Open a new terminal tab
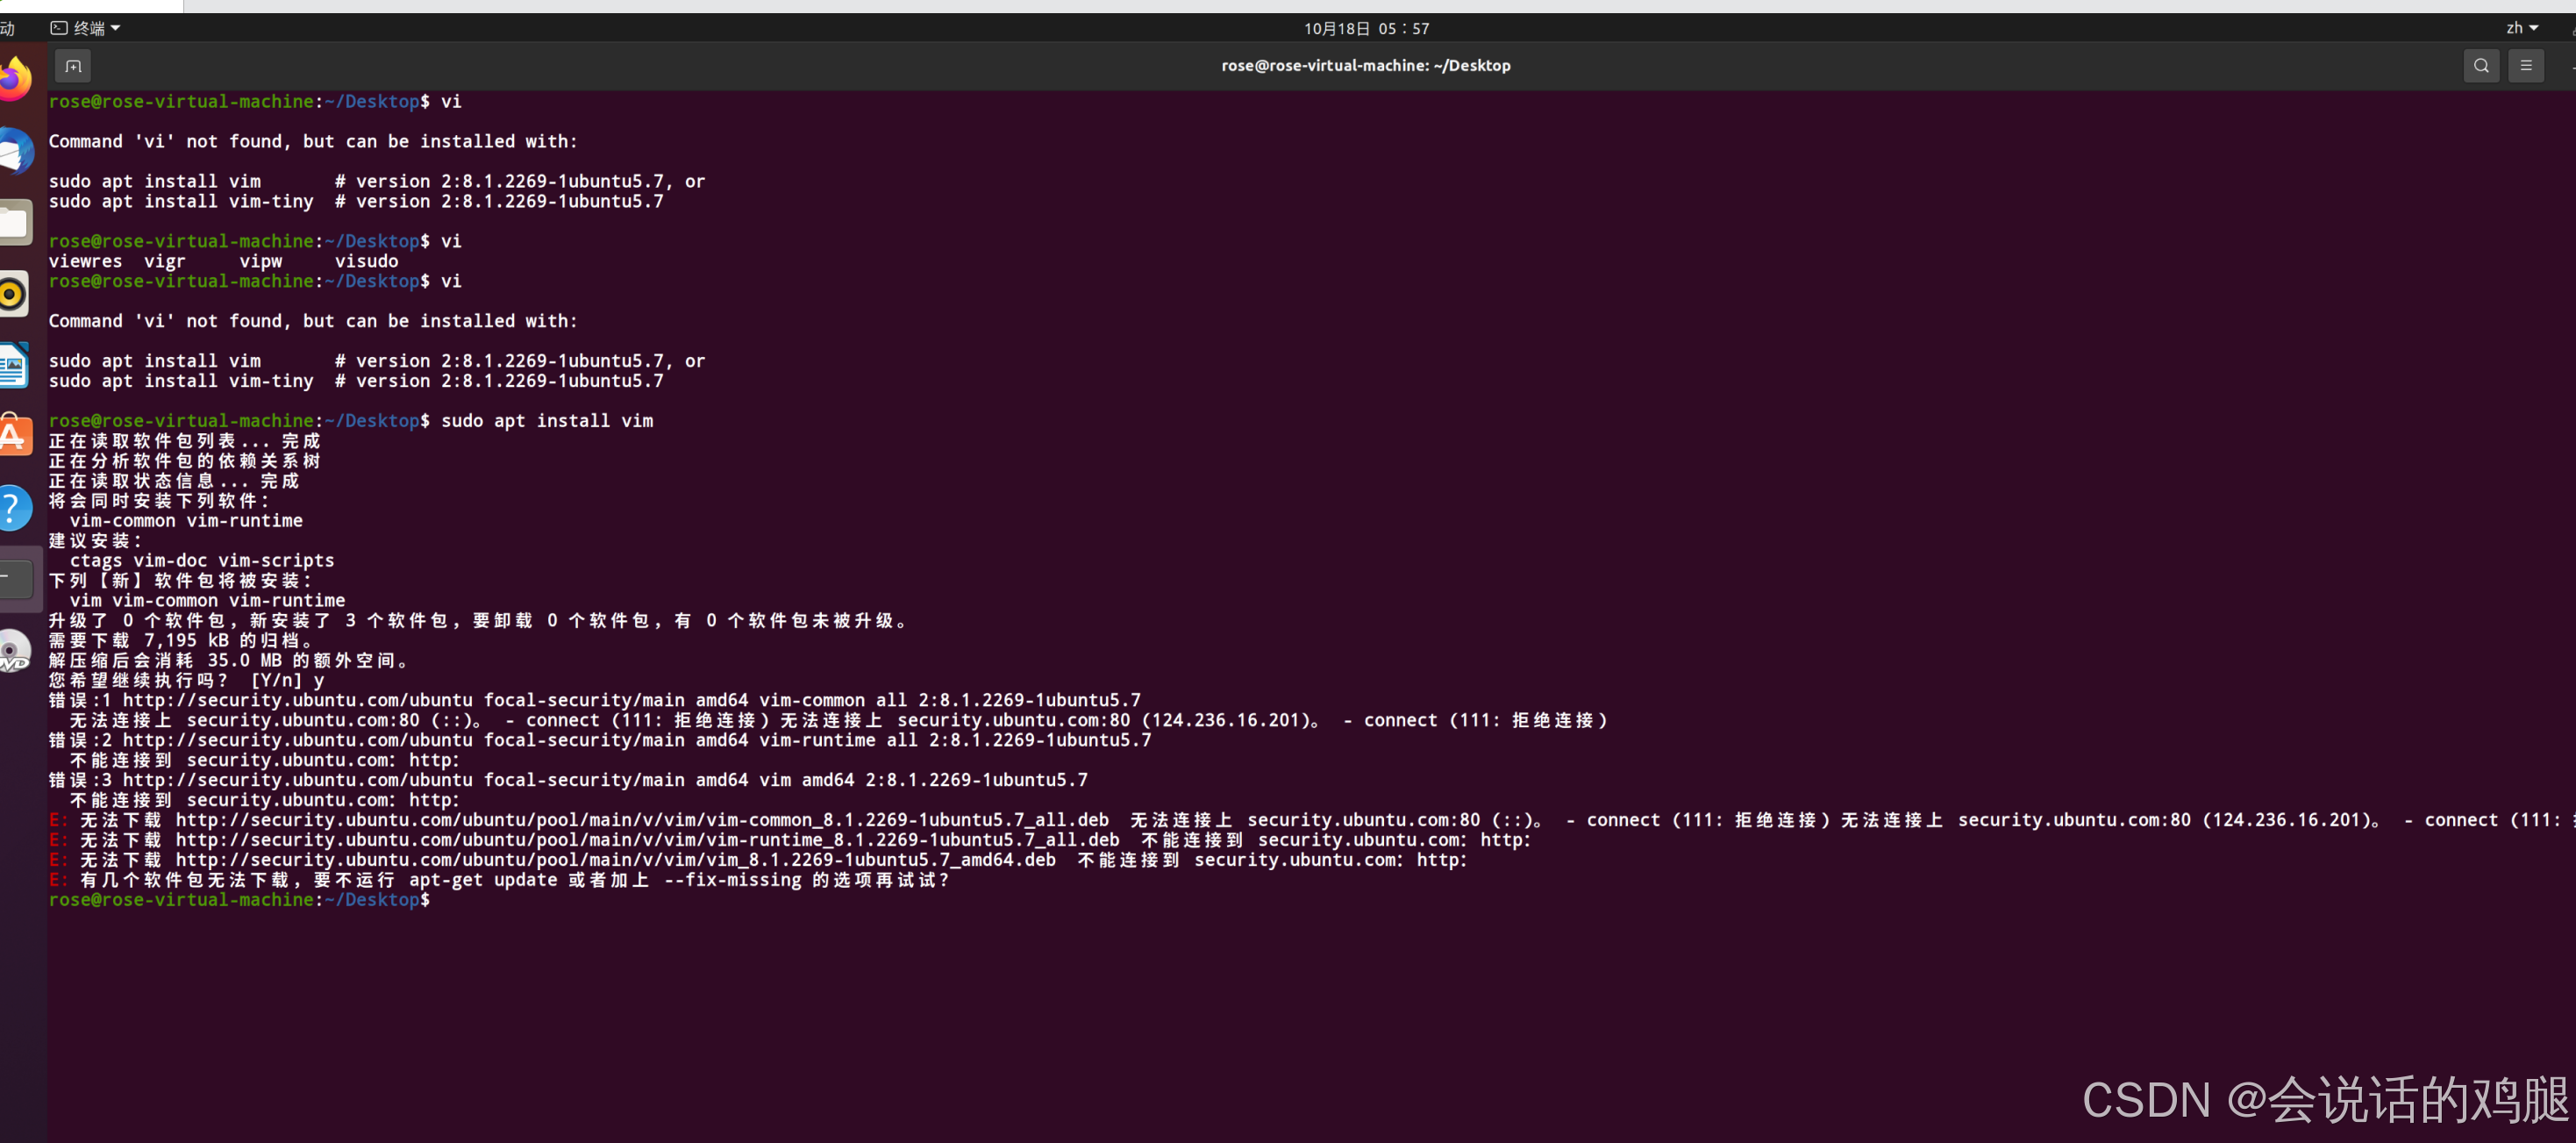Screen dimensions: 2576x1143 pos(73,66)
